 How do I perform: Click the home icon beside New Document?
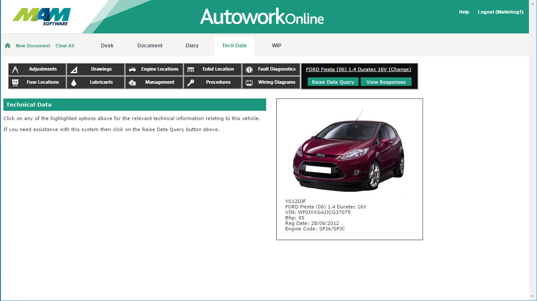[x=8, y=46]
